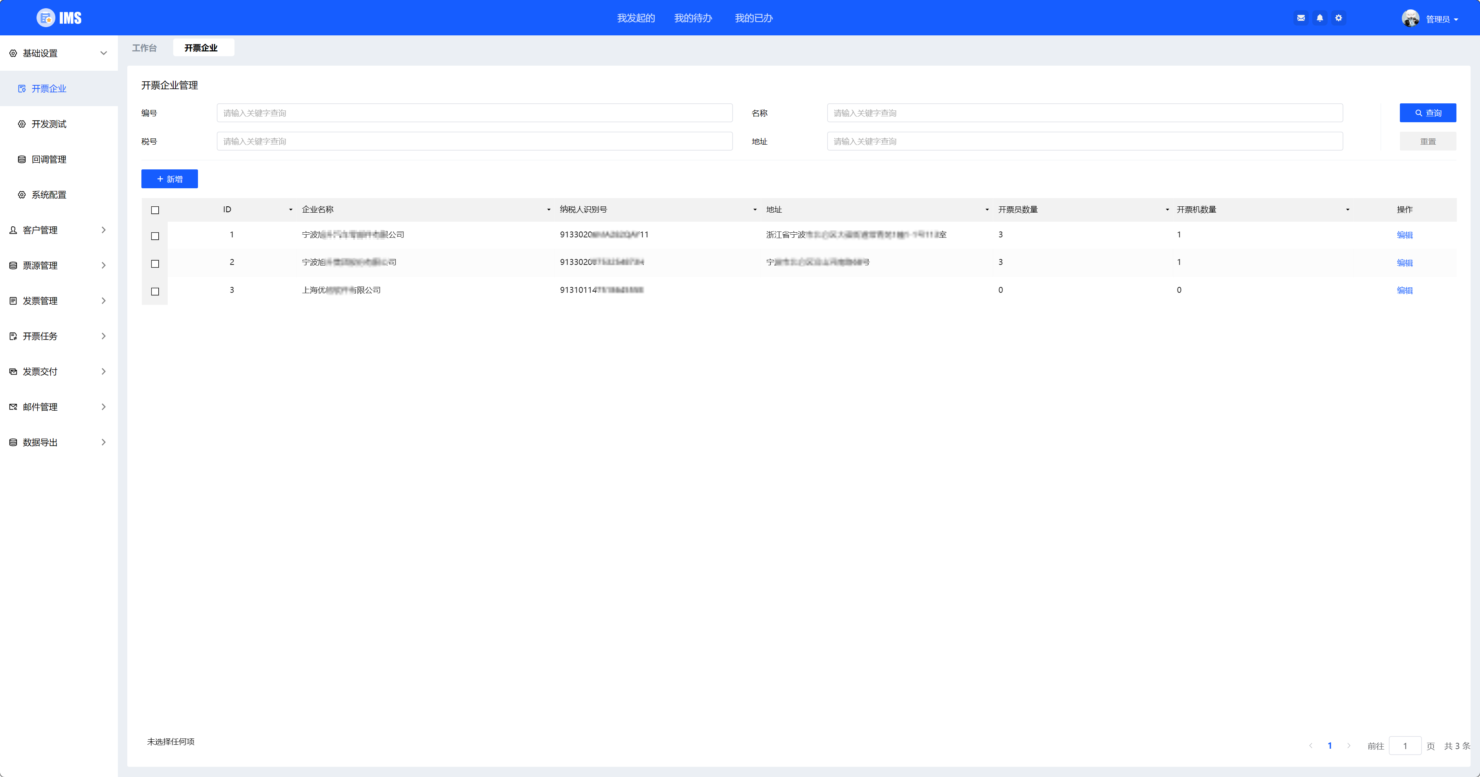1480x777 pixels.
Task: Open 我的待办 in top navigation
Action: [693, 18]
